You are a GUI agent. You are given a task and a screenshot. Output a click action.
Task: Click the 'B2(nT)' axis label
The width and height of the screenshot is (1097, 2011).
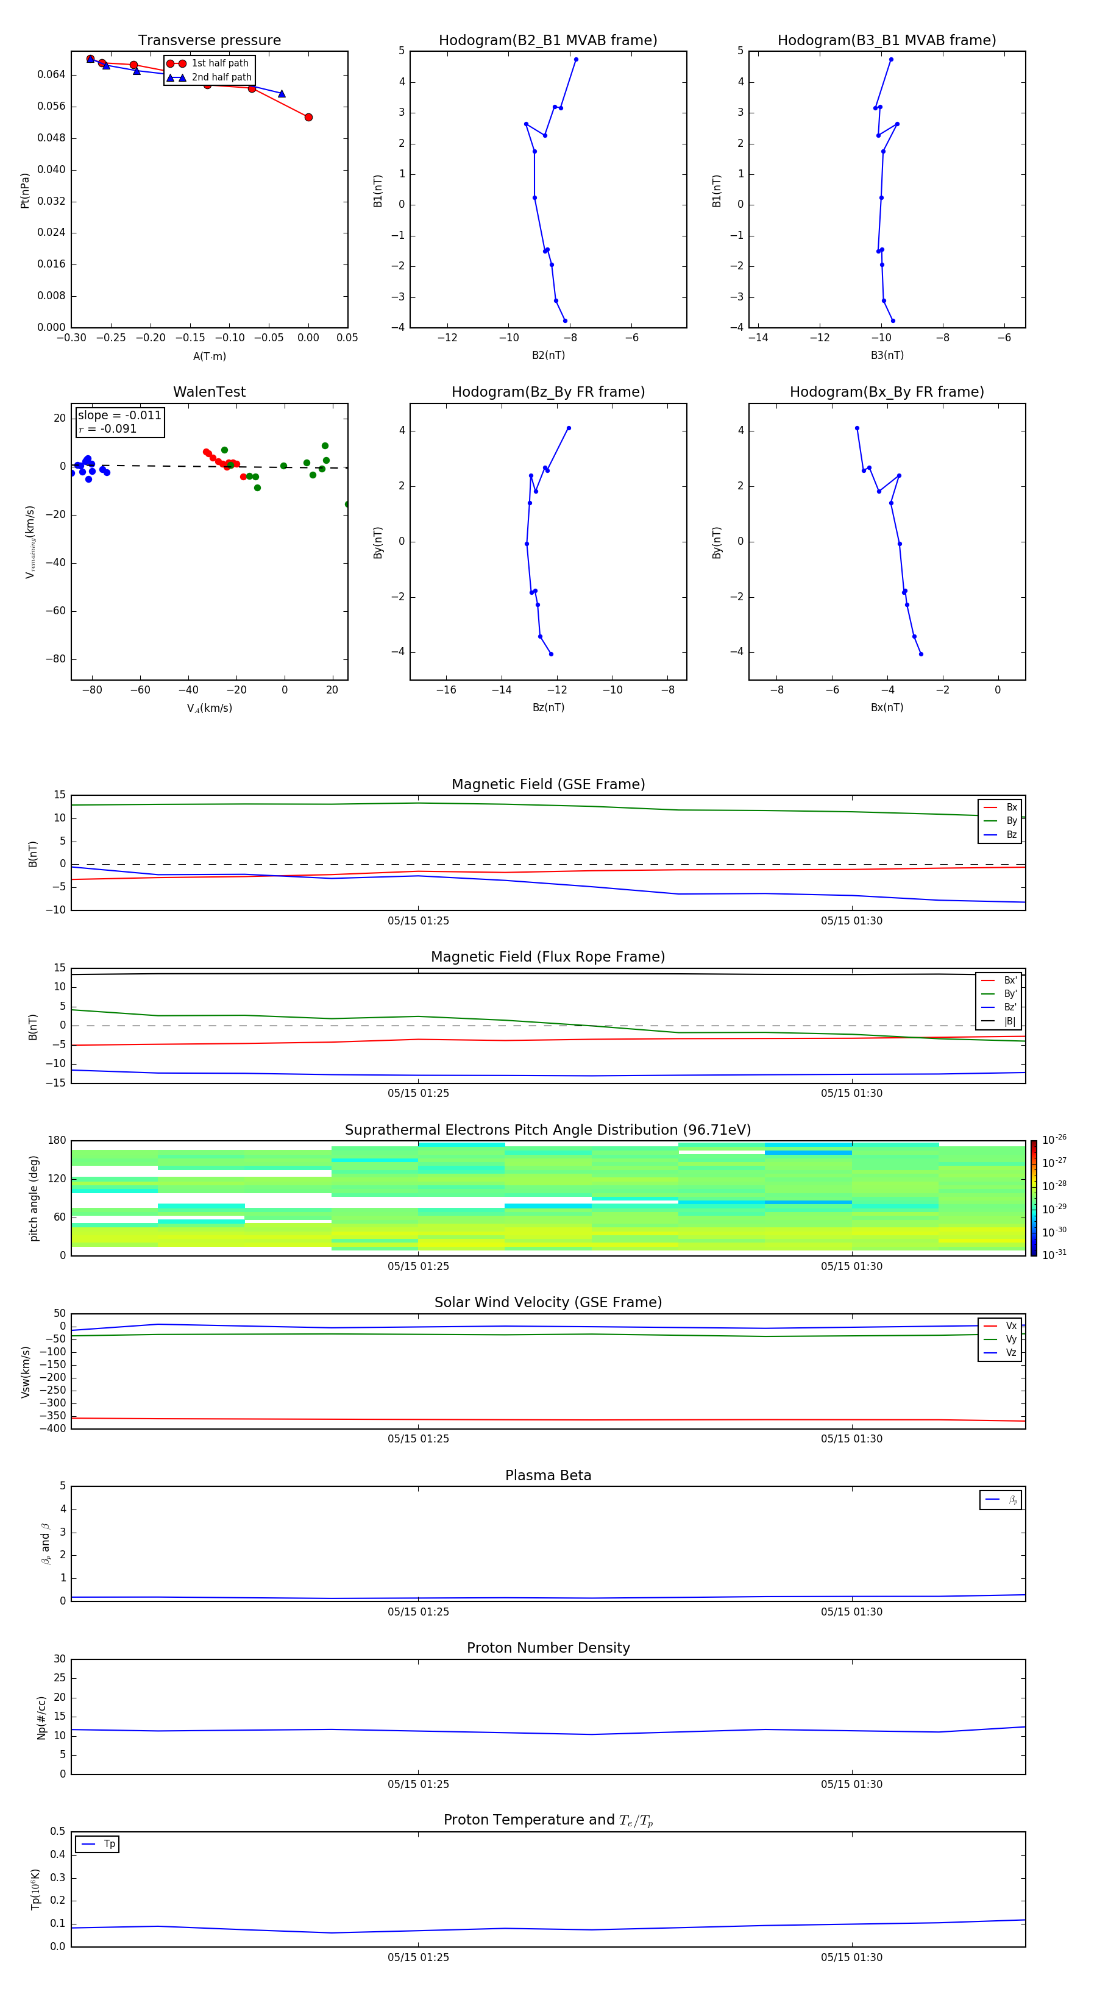[548, 355]
